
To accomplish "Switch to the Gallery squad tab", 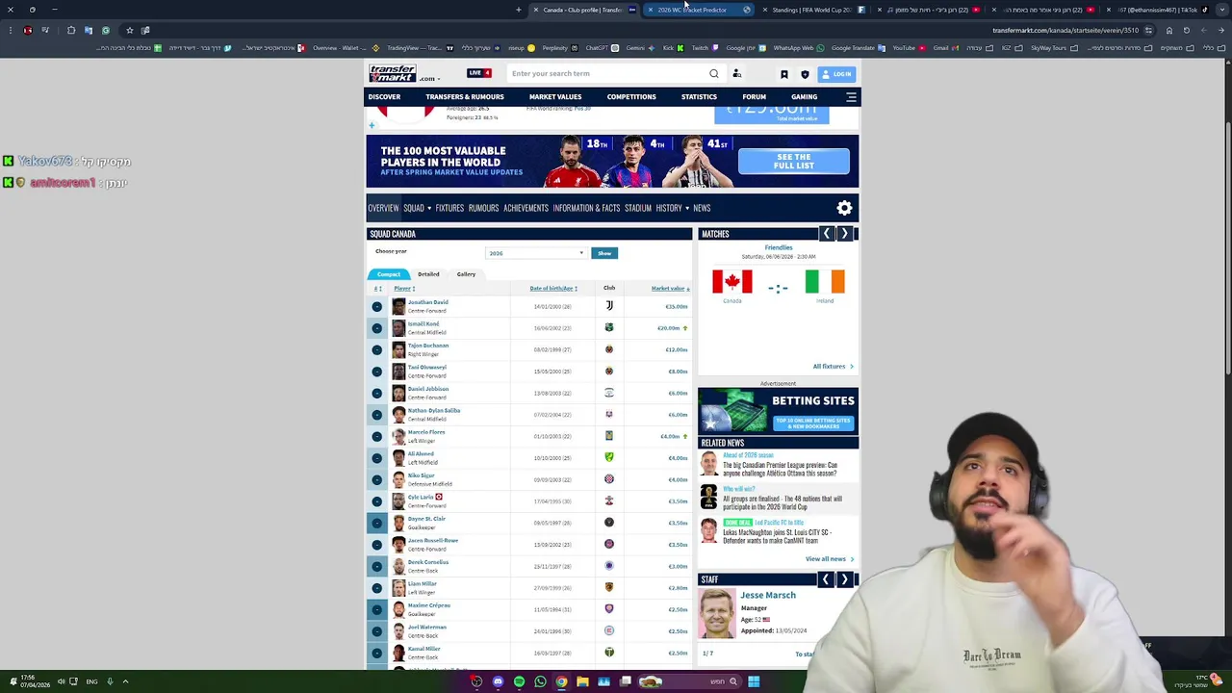I will (466, 274).
